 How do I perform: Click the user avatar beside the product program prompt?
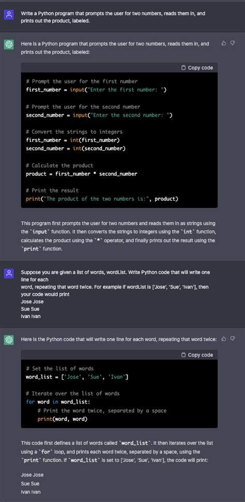(x=9, y=15)
